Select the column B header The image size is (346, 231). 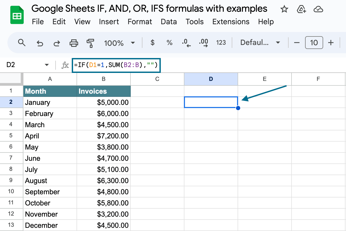[103, 79]
